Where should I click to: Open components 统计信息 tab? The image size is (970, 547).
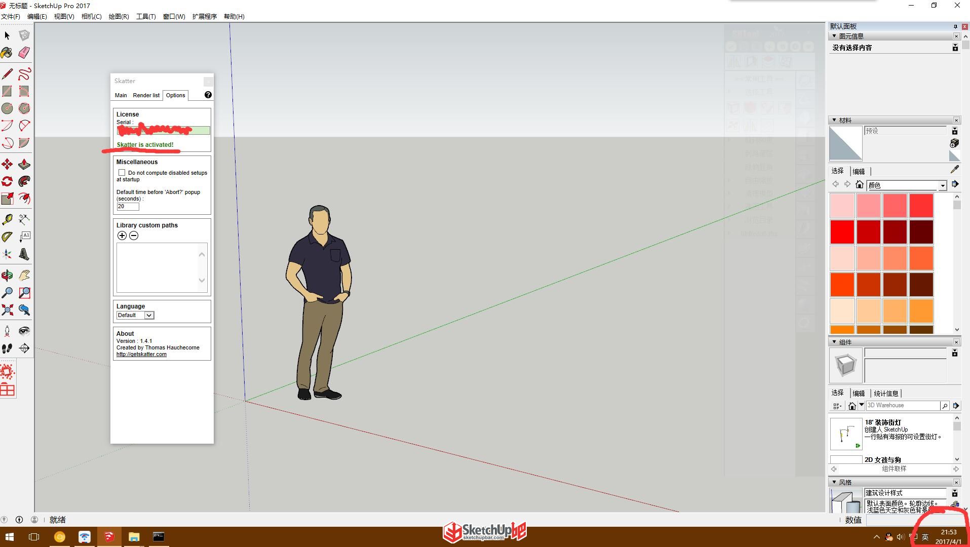click(x=886, y=393)
